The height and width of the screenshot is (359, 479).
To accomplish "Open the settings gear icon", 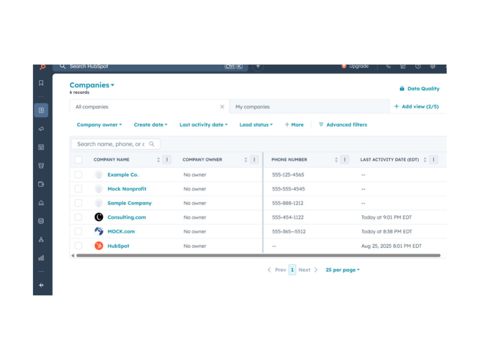I will coord(433,66).
